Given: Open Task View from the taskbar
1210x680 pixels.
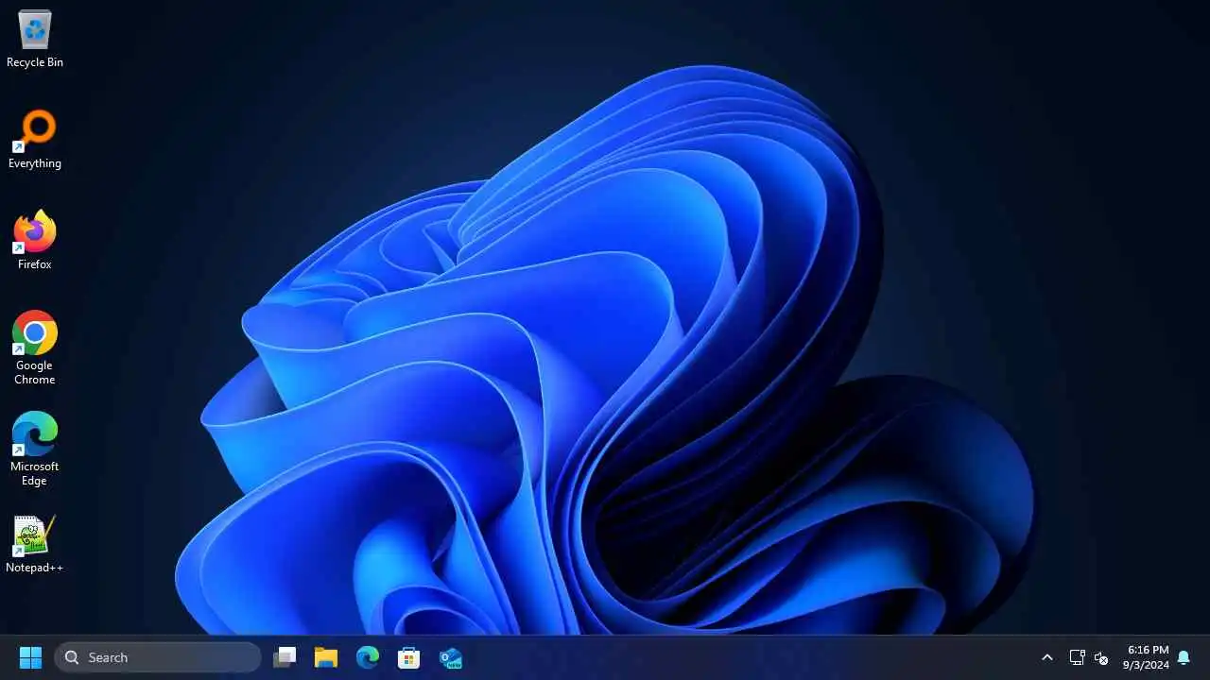Looking at the screenshot, I should [285, 657].
